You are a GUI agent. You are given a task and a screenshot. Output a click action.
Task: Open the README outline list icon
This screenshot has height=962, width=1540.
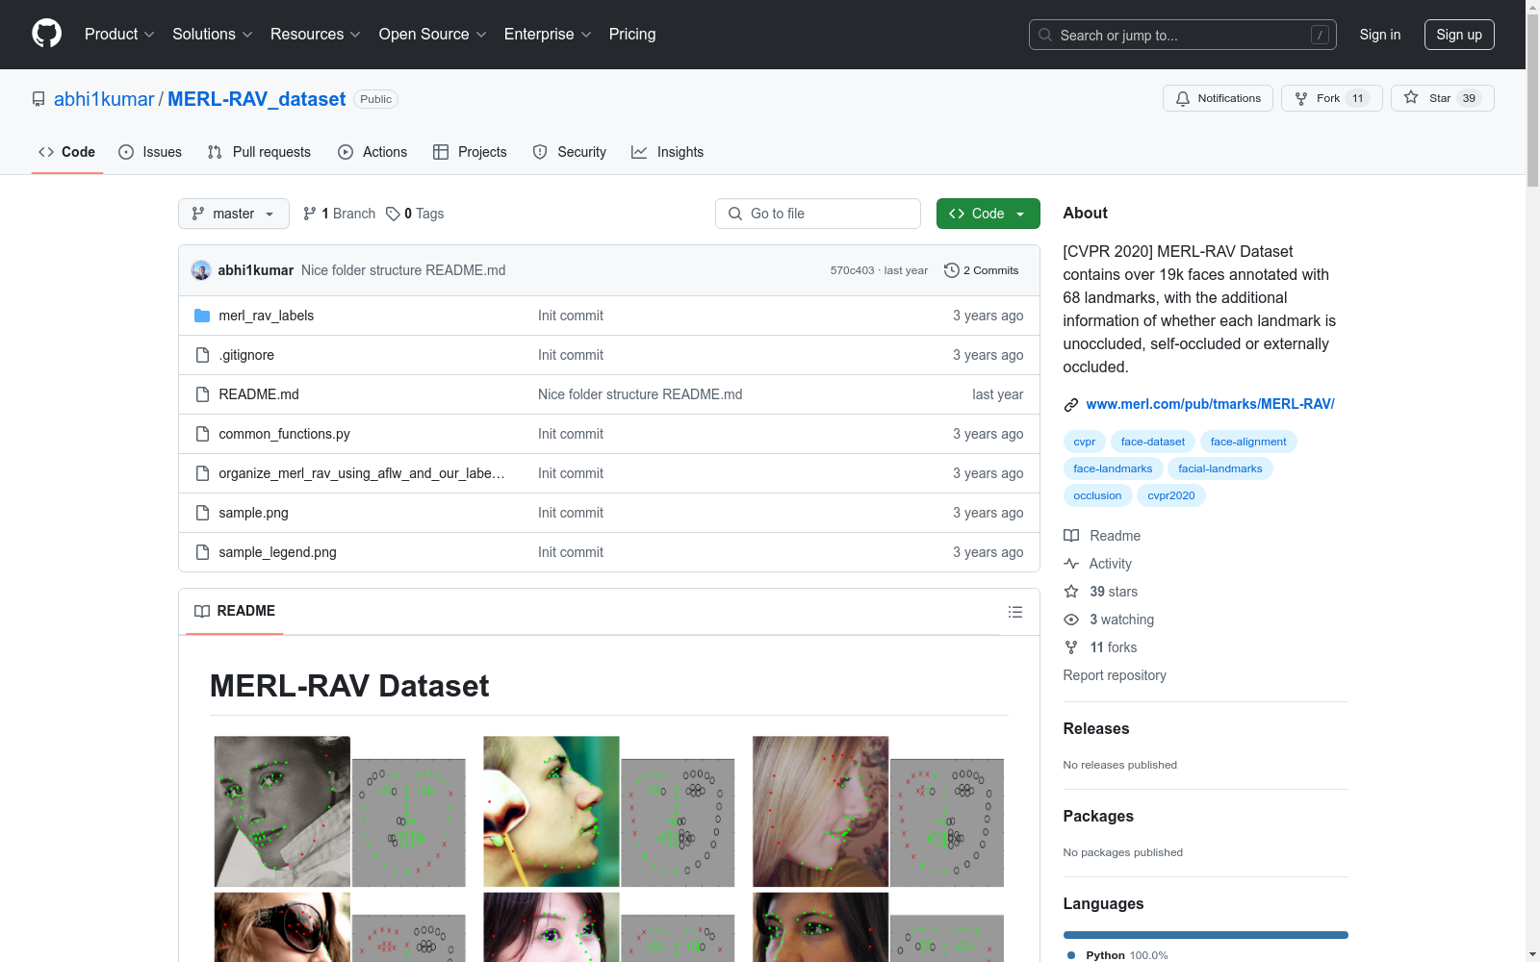point(1014,612)
